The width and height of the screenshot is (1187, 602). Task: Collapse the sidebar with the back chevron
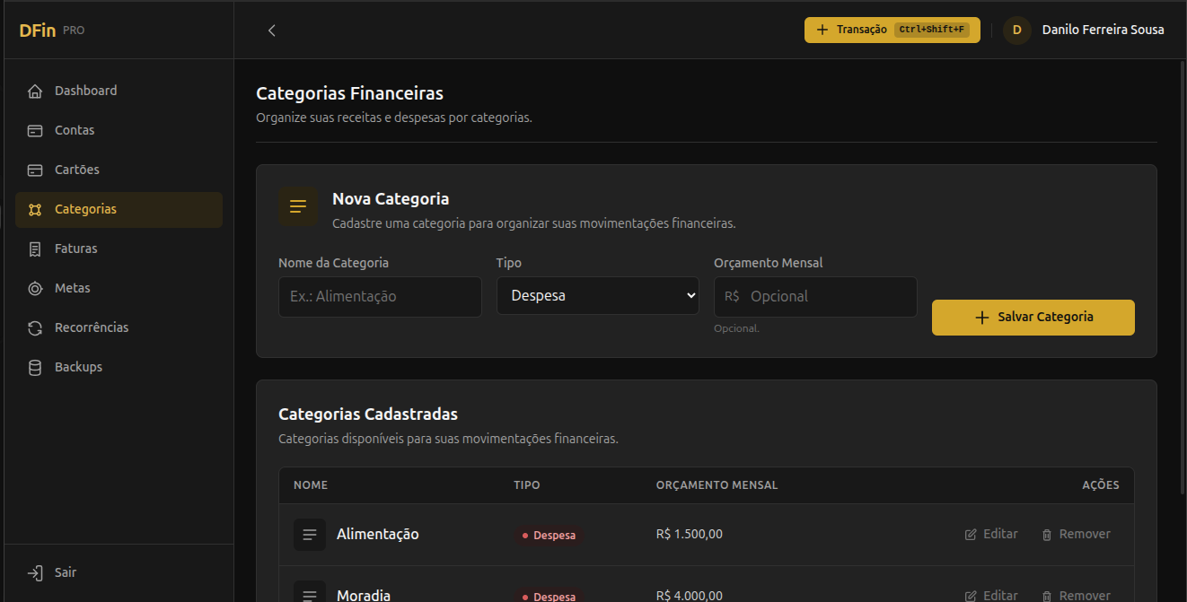tap(272, 31)
